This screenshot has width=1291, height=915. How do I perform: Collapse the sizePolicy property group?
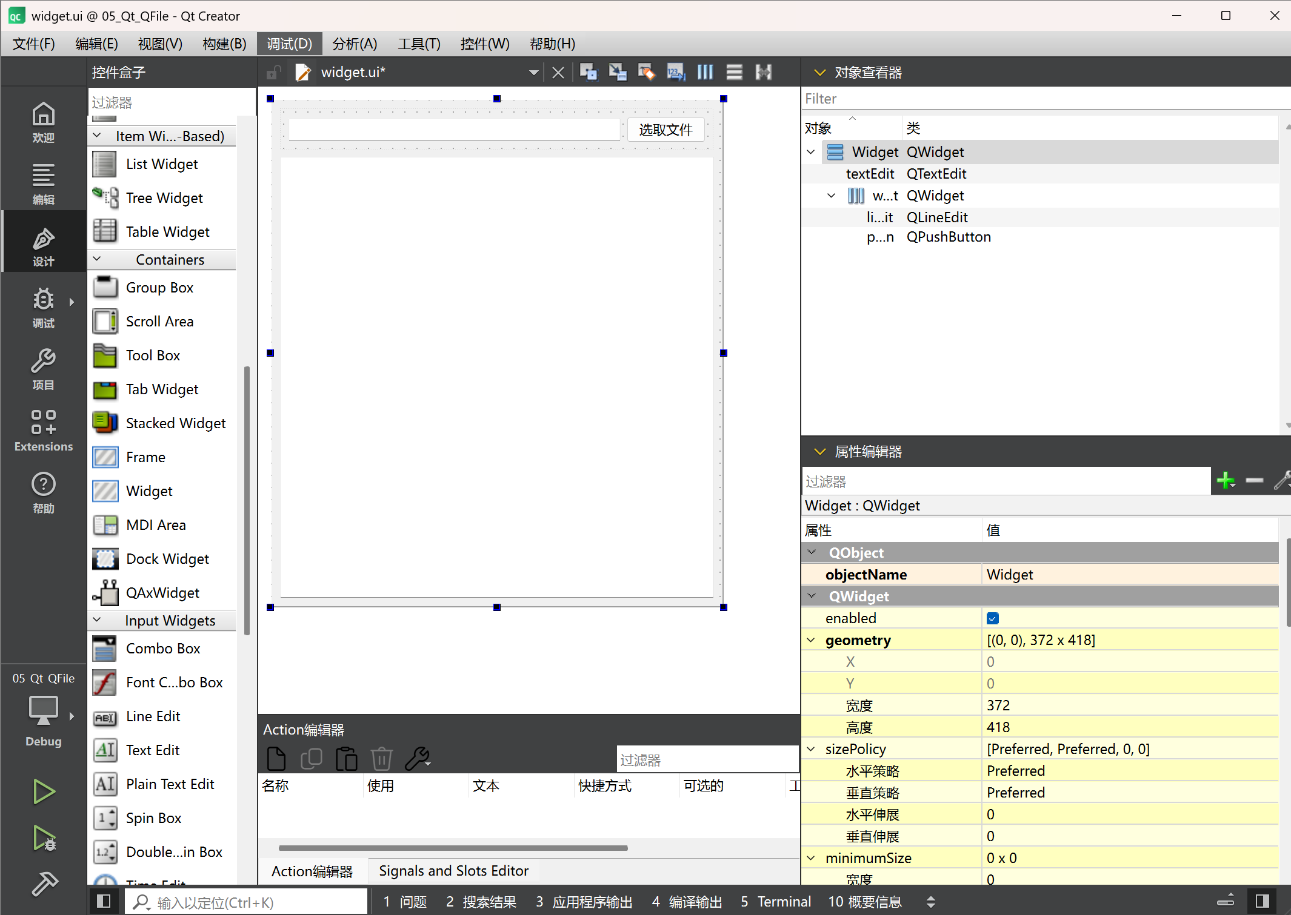click(811, 749)
